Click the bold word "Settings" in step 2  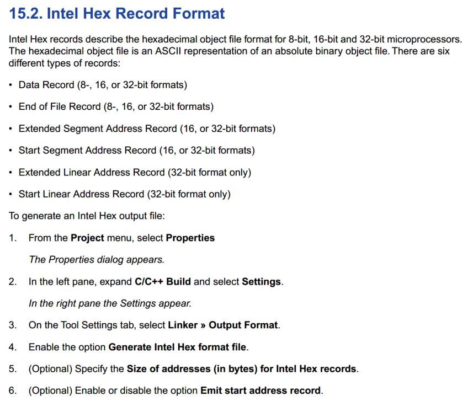(x=261, y=281)
